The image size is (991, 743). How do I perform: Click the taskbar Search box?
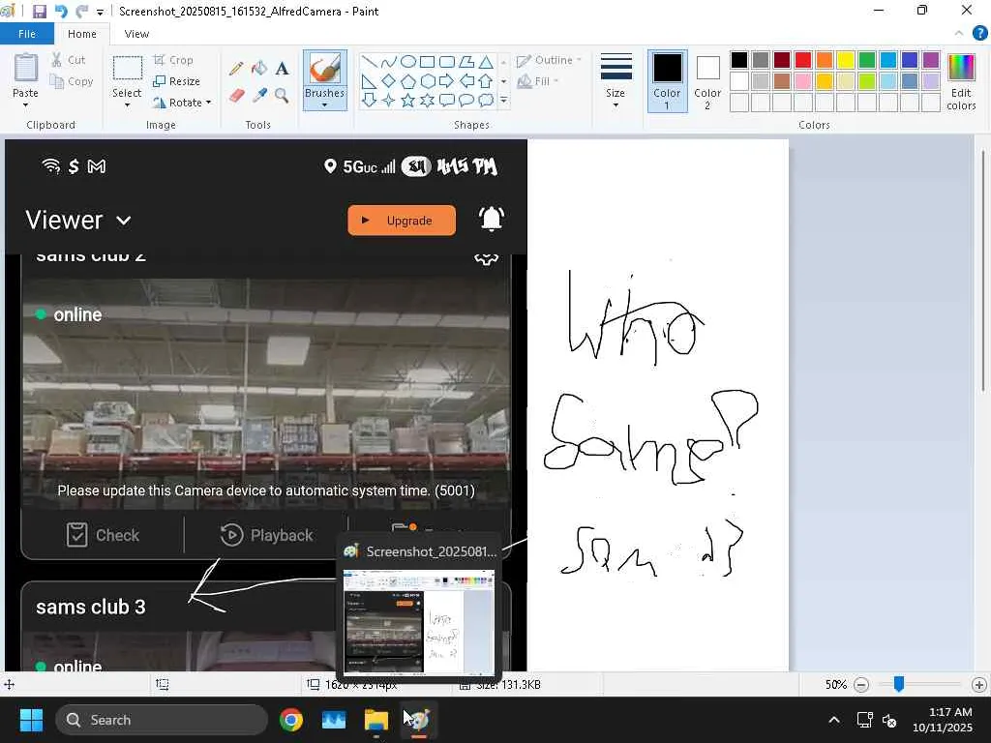click(x=162, y=720)
